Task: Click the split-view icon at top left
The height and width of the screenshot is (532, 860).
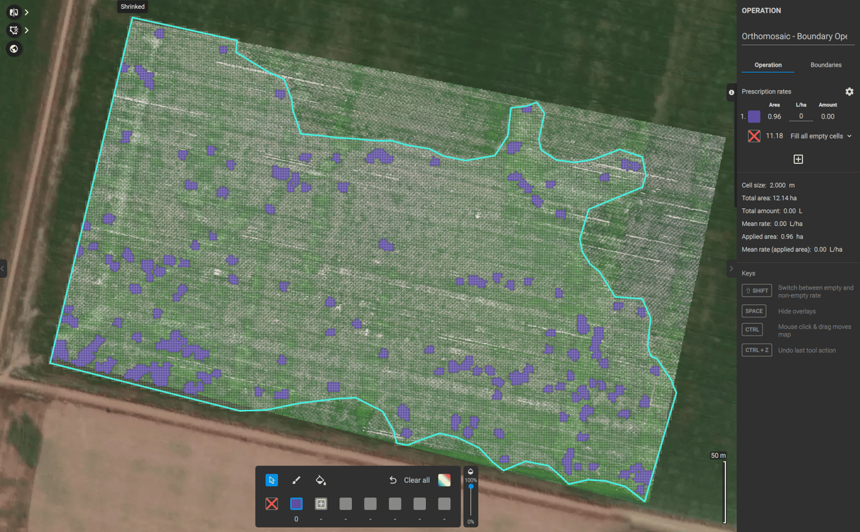Action: coord(14,11)
